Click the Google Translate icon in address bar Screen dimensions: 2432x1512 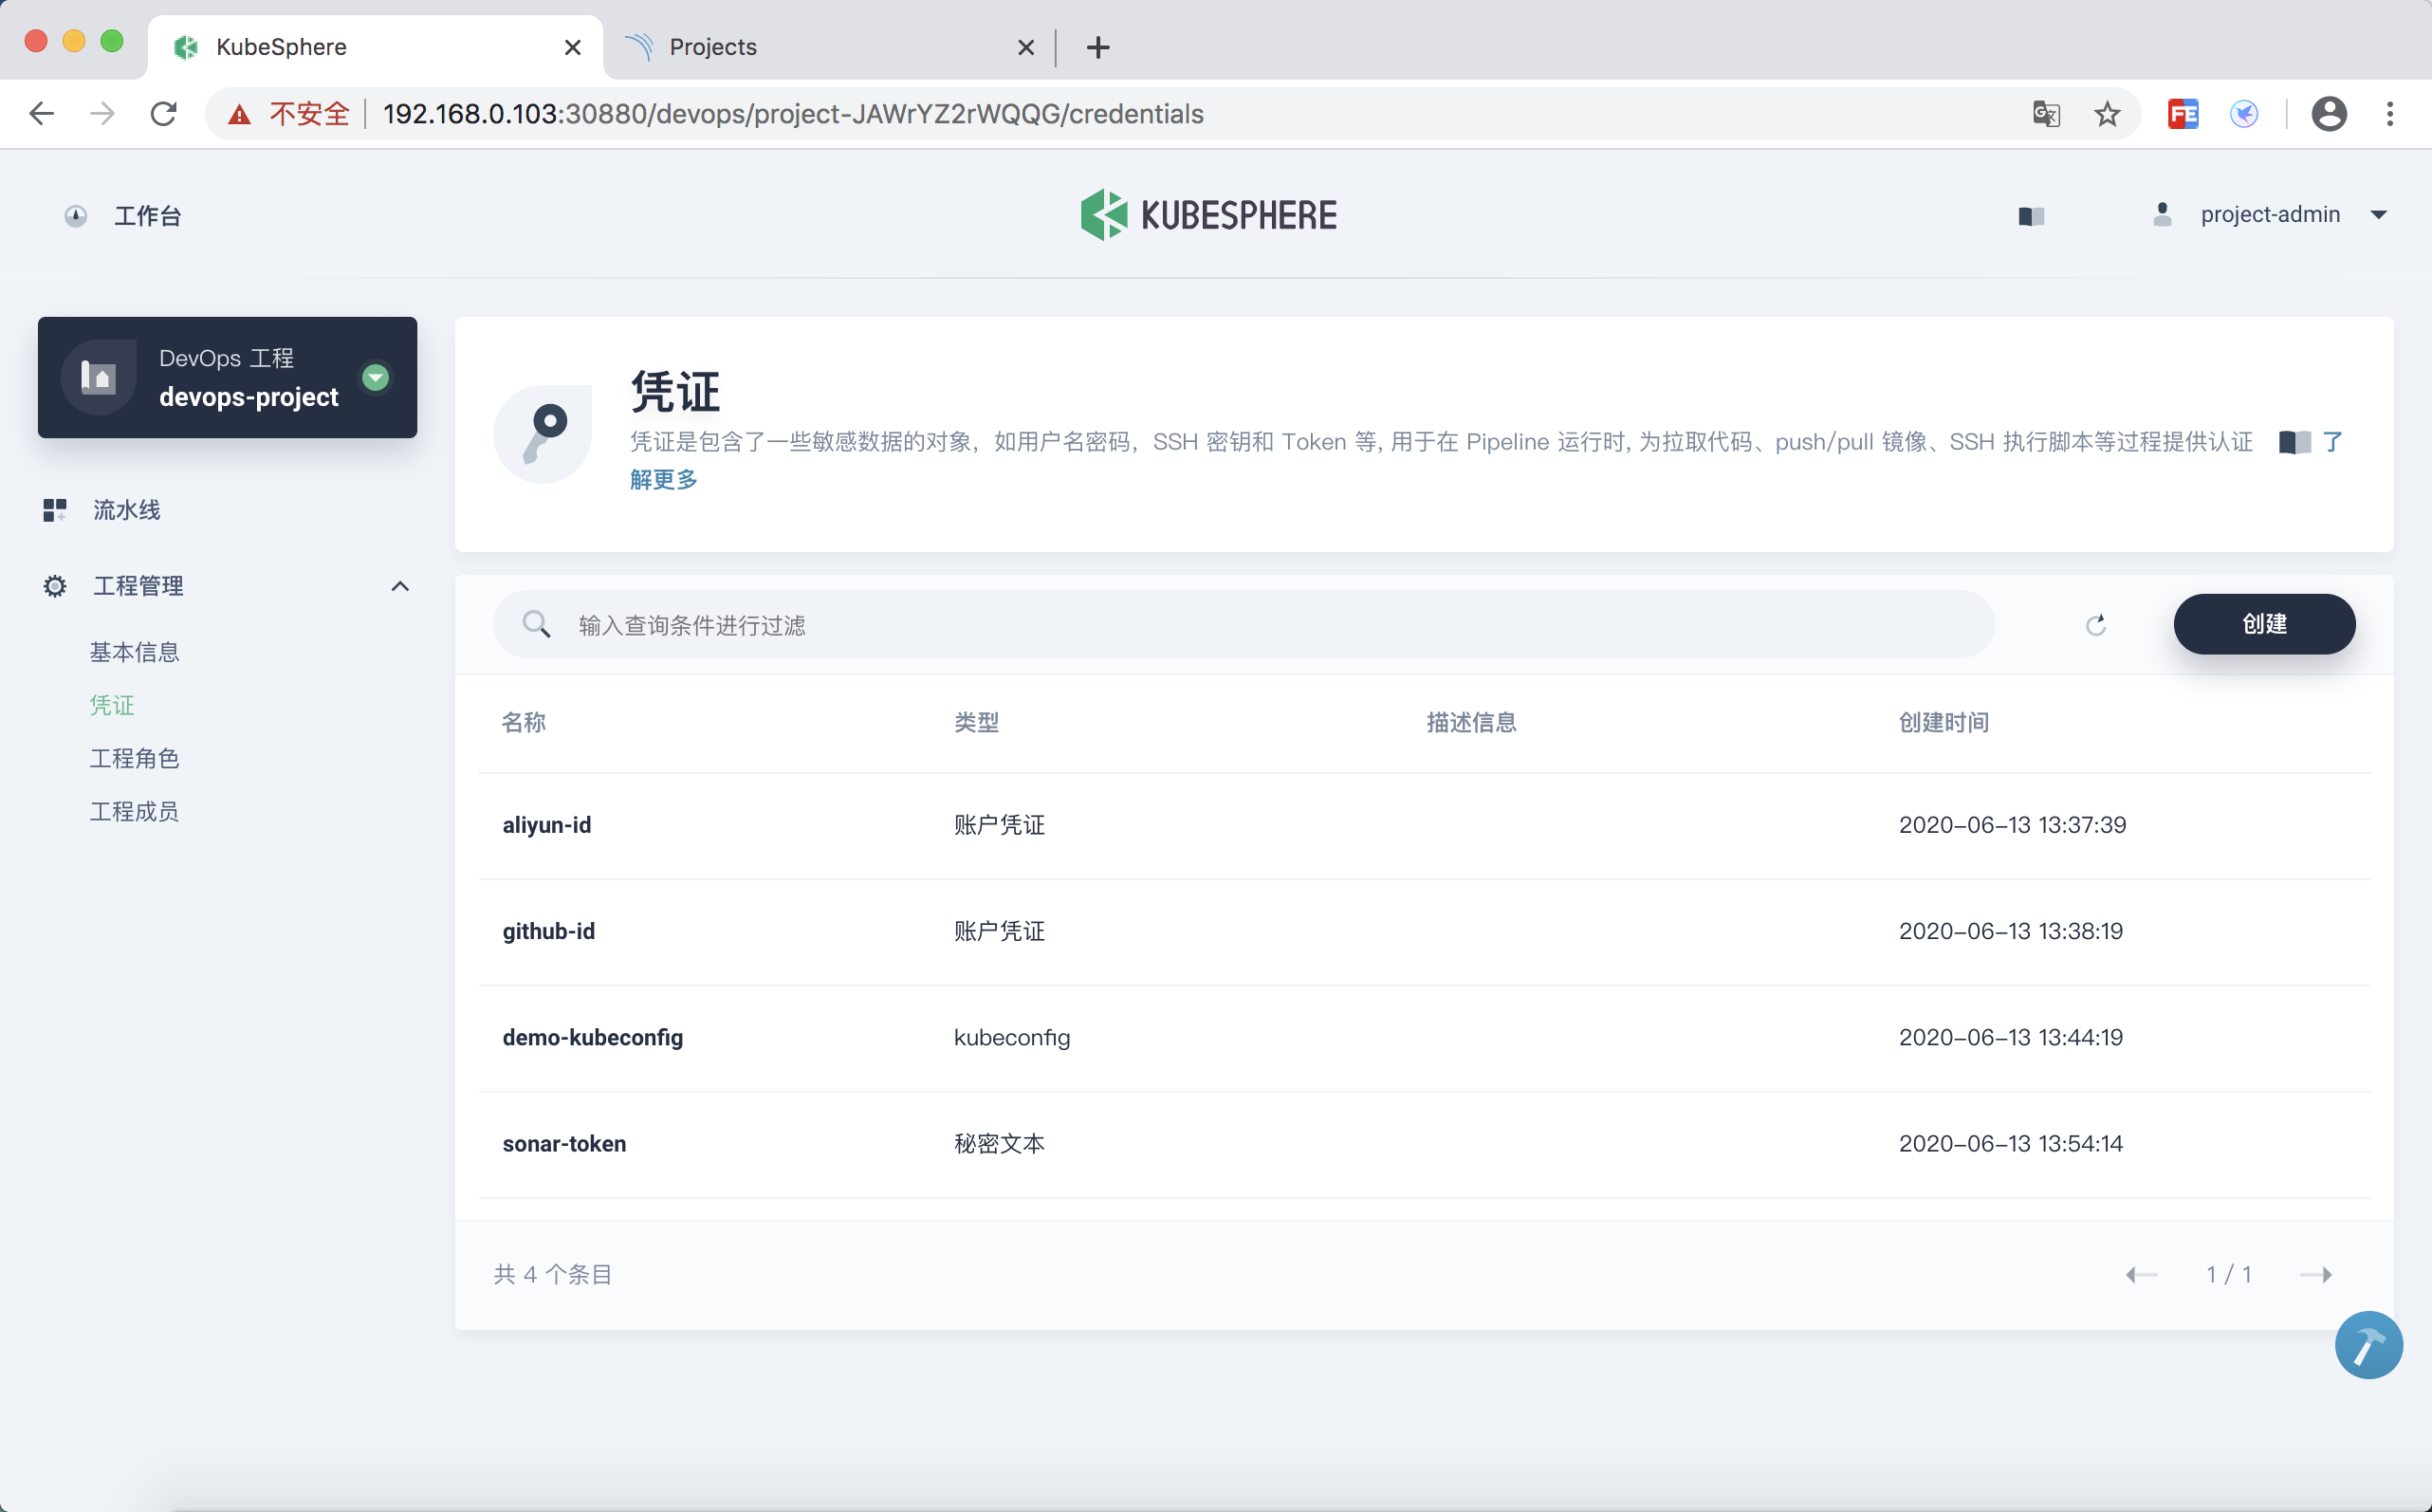click(x=2045, y=114)
